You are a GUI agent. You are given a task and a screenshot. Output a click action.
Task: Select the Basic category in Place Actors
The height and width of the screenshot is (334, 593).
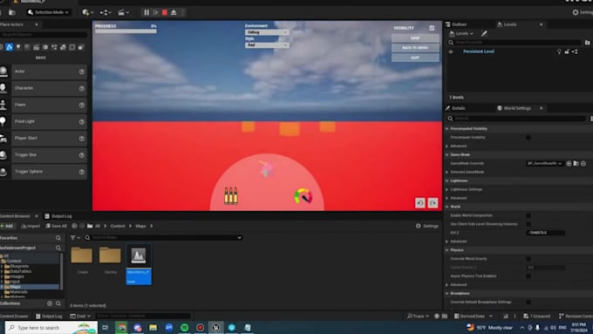click(x=9, y=47)
